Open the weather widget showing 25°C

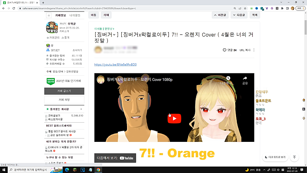click(253, 170)
